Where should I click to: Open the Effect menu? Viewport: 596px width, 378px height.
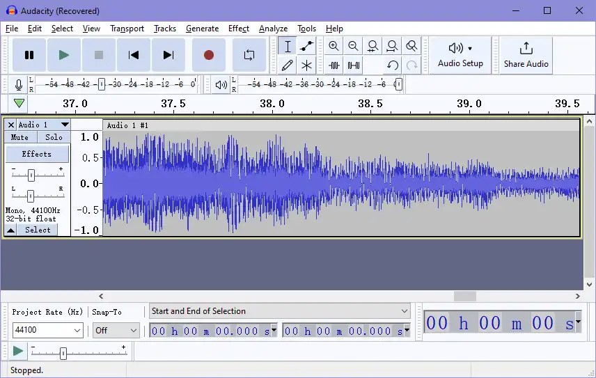239,29
